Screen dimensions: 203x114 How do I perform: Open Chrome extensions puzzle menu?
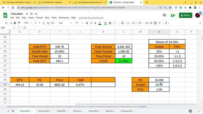pyautogui.click(x=190, y=8)
